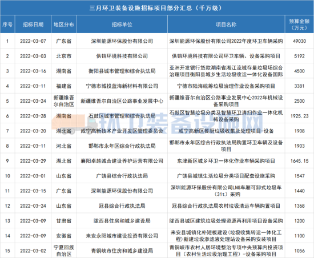
Task: Click the 招标日期 column header
Action: [33, 25]
